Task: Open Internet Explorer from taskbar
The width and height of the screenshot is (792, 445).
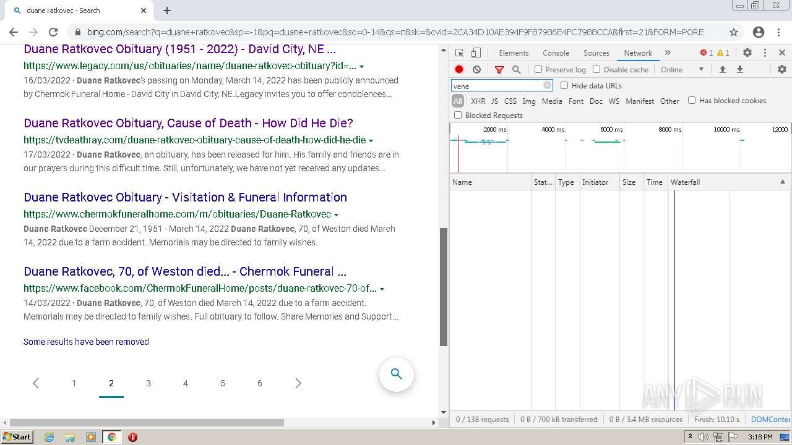Action: coord(49,437)
